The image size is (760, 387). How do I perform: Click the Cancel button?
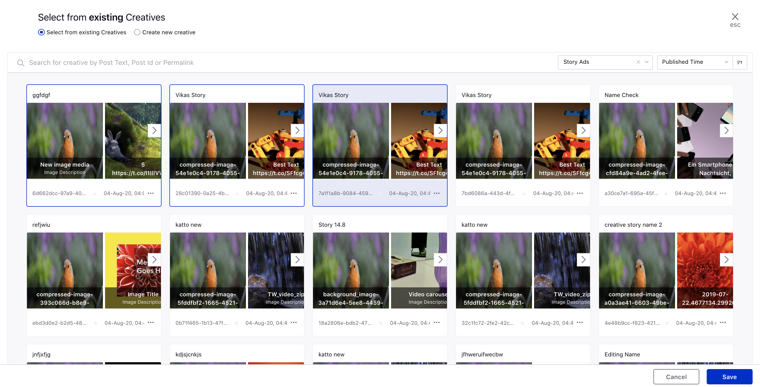676,377
